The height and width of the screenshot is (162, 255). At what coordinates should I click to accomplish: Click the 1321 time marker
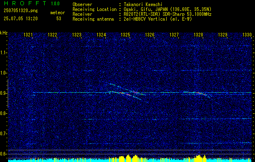tap(28, 35)
